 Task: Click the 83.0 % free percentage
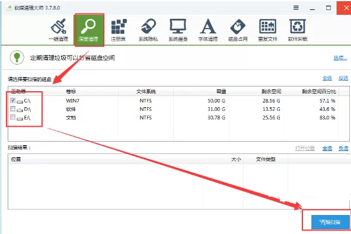point(327,117)
